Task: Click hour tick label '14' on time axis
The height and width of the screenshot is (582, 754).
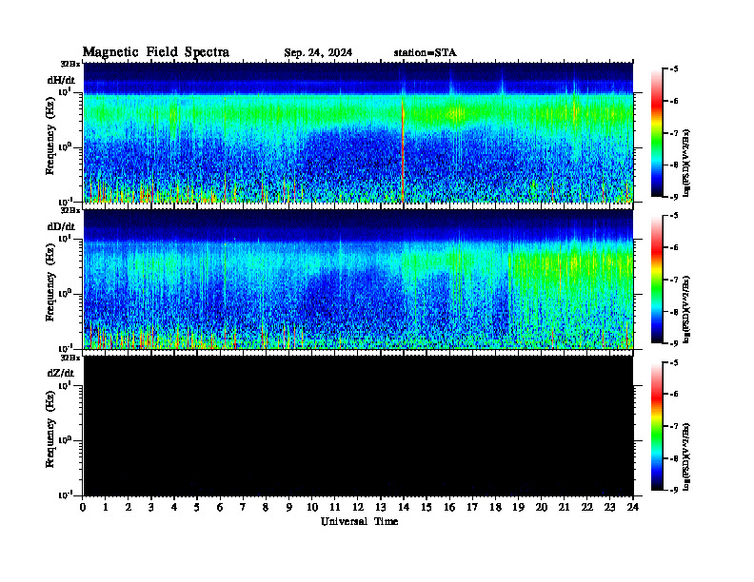Action: (x=404, y=507)
